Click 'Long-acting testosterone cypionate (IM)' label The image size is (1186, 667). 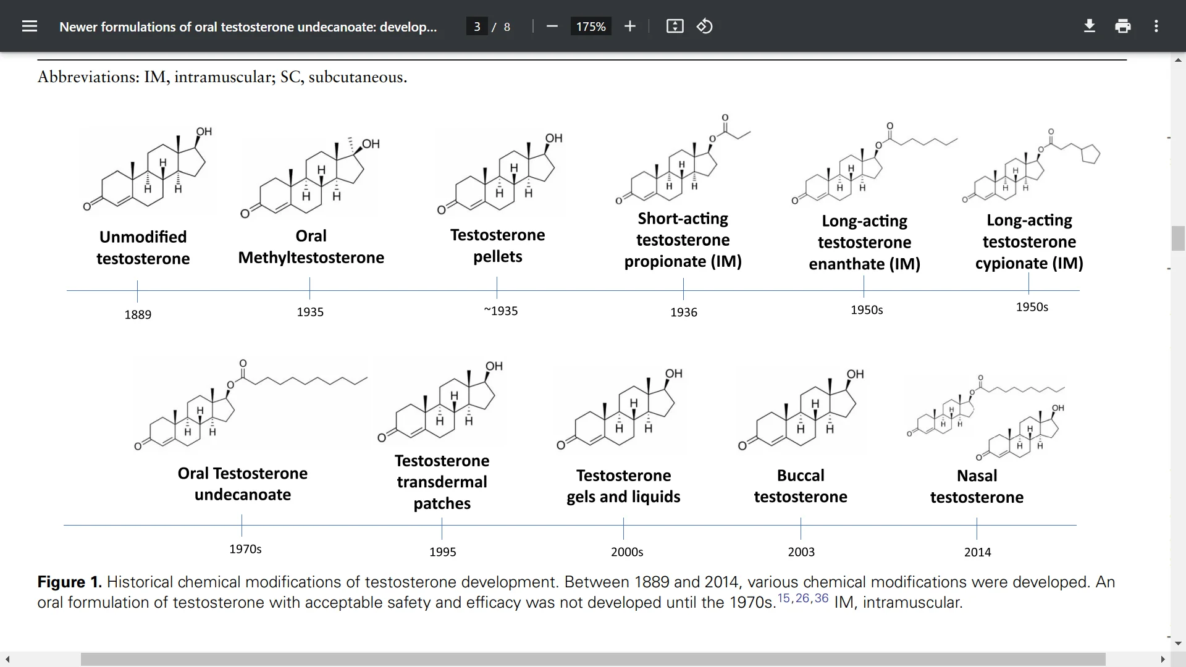[x=1029, y=241]
